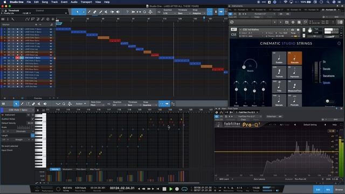Click Rewind button in transport
345x194 pixels.
point(143,189)
